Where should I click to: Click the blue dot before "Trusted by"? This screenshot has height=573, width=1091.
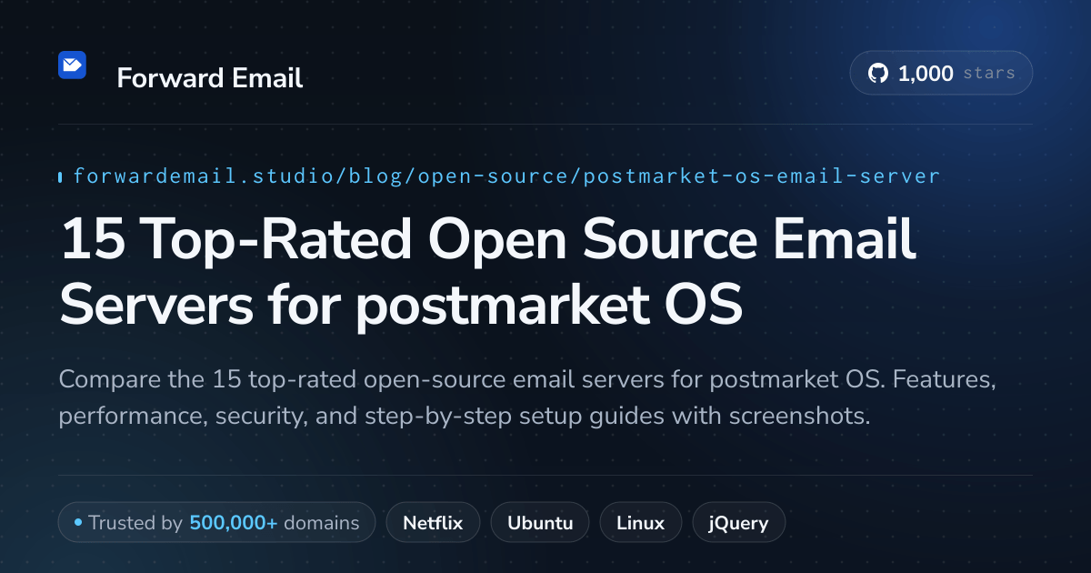click(x=78, y=523)
